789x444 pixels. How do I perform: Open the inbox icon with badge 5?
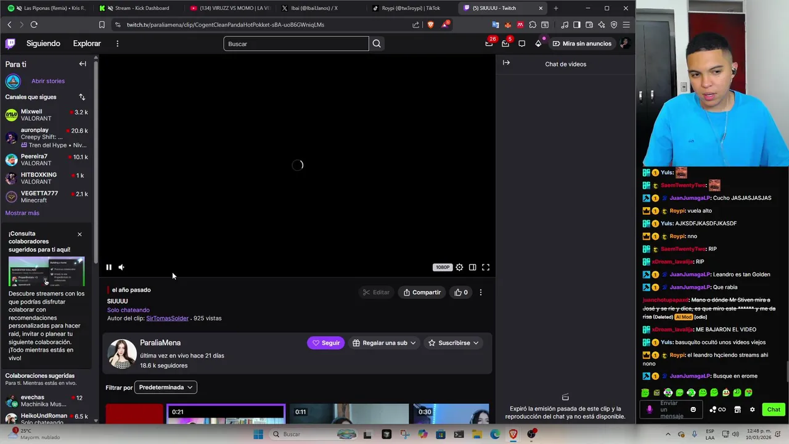(505, 43)
